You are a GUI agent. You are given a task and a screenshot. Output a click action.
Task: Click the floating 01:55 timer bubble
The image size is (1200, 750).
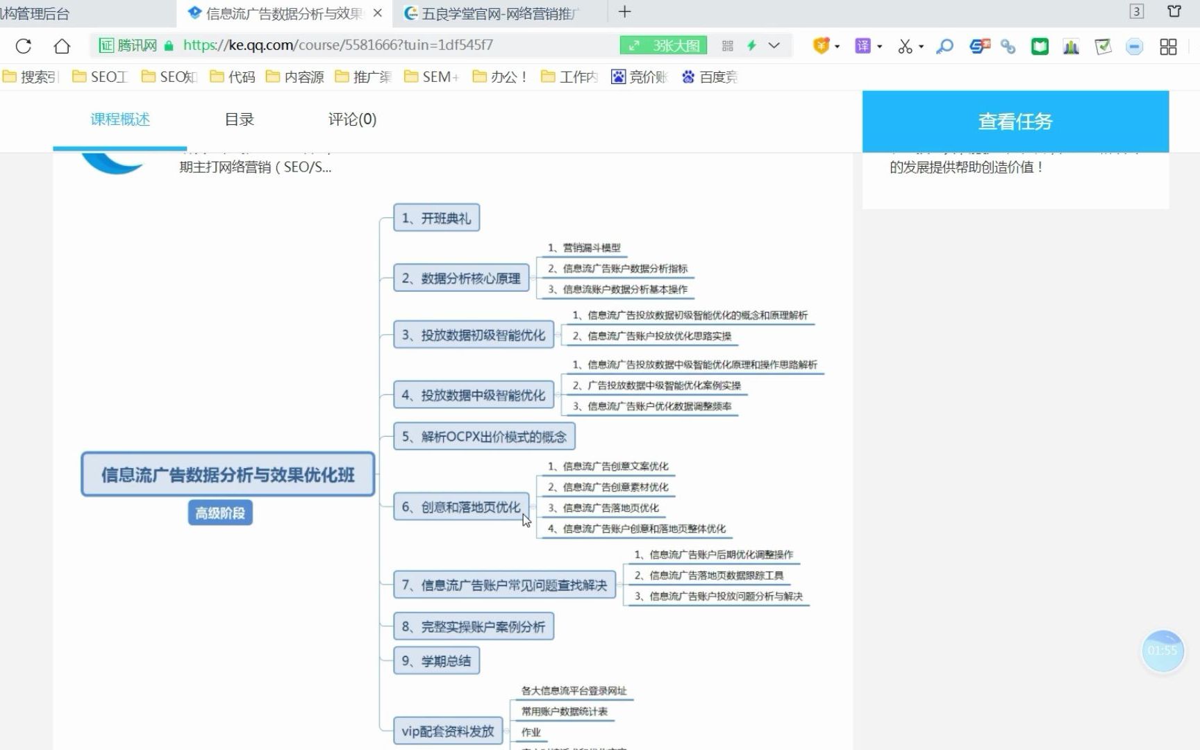click(1162, 651)
